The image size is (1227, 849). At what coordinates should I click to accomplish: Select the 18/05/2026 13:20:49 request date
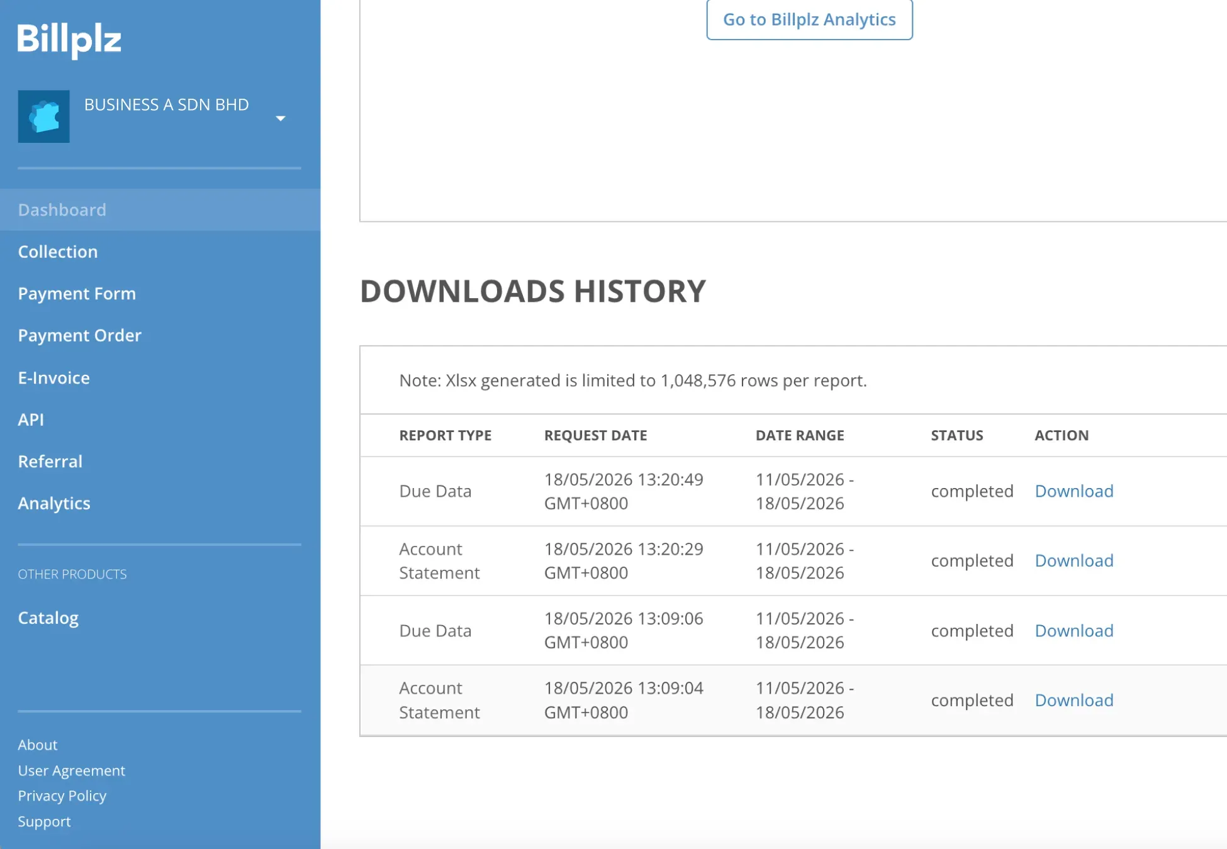pyautogui.click(x=624, y=491)
